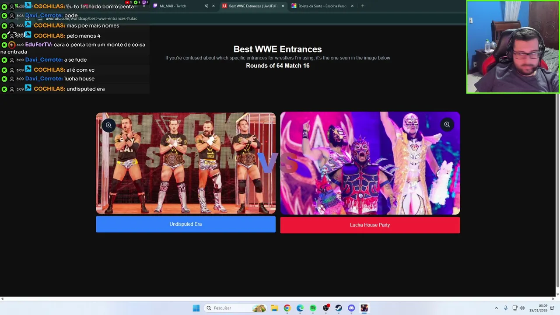Open Google Chrome from the taskbar

(x=287, y=308)
